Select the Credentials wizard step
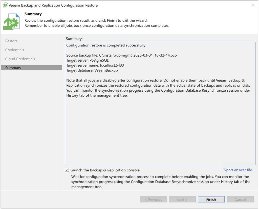Viewport: 259px width, 209px height. click(14, 50)
